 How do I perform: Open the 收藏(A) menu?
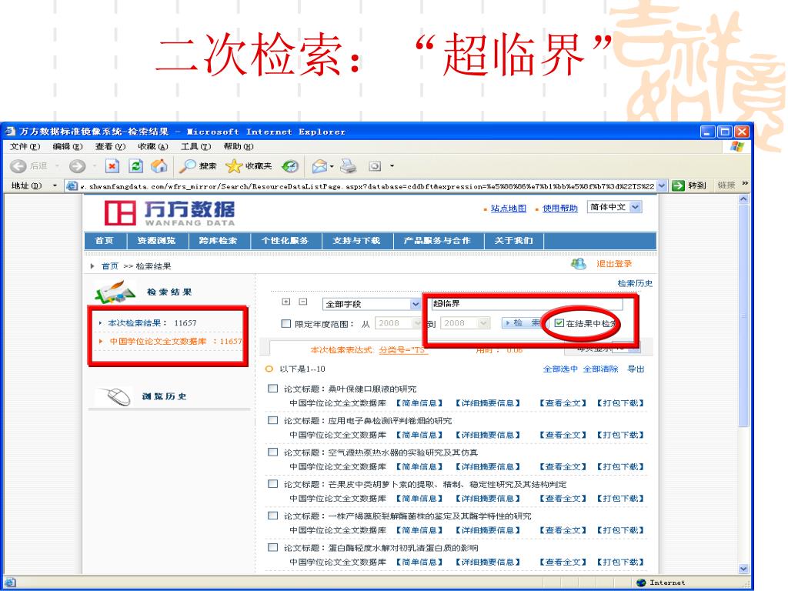[153, 147]
